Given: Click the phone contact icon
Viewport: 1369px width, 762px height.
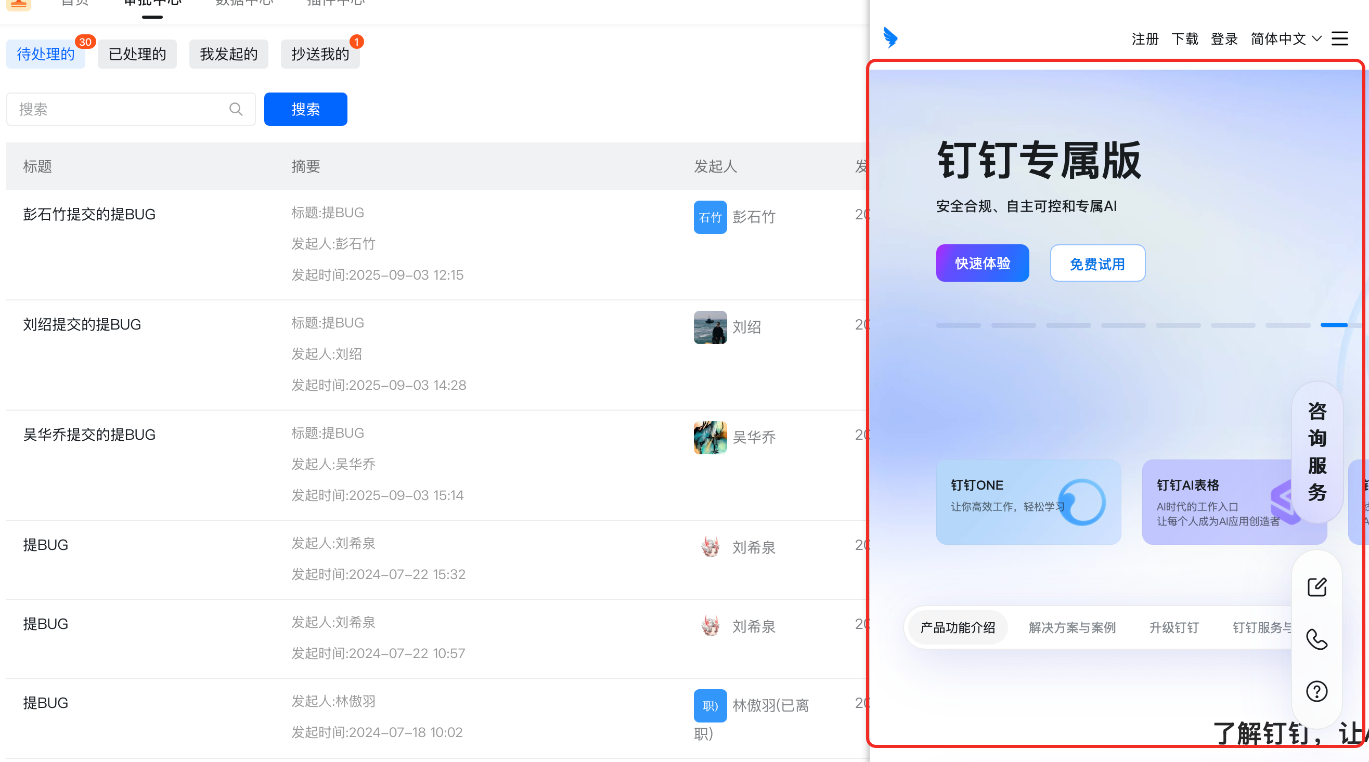Looking at the screenshot, I should pyautogui.click(x=1316, y=639).
